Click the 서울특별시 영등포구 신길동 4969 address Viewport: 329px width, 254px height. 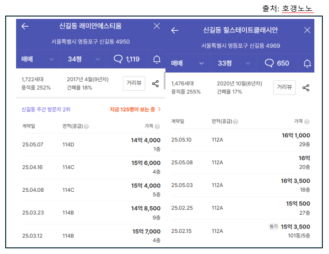[241, 46]
